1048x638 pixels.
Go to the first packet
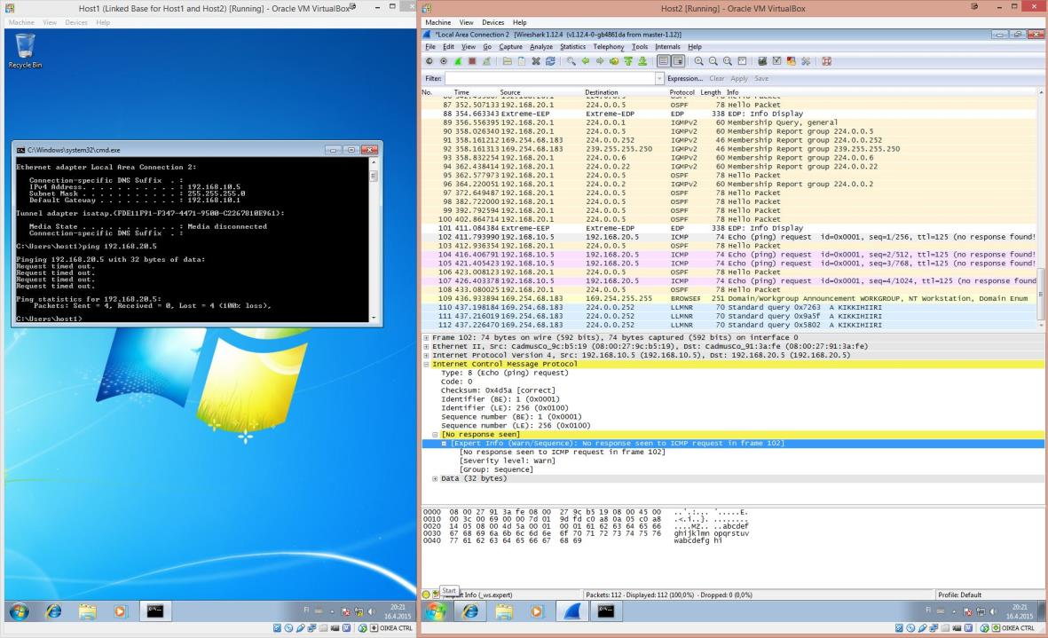coord(628,61)
